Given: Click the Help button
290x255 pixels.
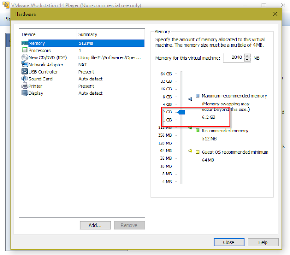Looking at the screenshot, I should pyautogui.click(x=263, y=242).
